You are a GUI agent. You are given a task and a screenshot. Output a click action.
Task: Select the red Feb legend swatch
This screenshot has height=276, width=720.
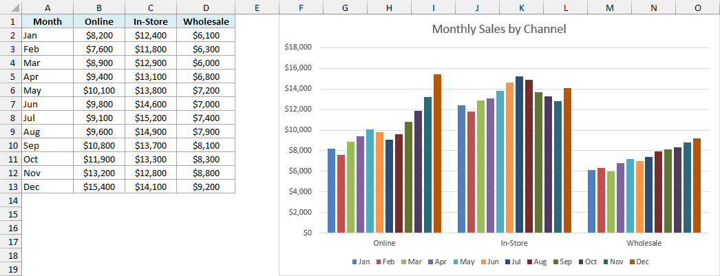coord(379,262)
